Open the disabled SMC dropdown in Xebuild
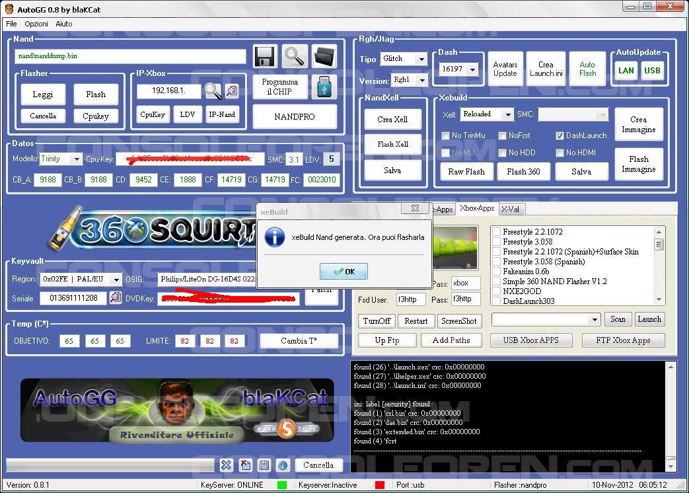 pyautogui.click(x=573, y=115)
